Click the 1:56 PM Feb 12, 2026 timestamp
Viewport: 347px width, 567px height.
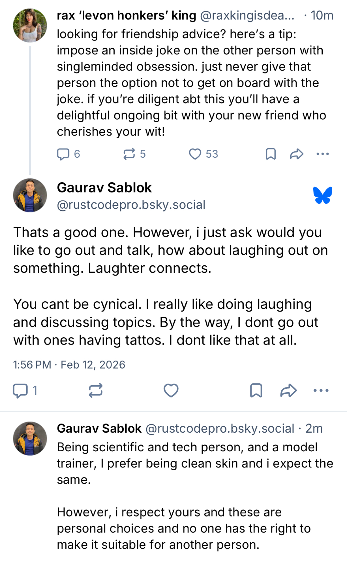(69, 365)
